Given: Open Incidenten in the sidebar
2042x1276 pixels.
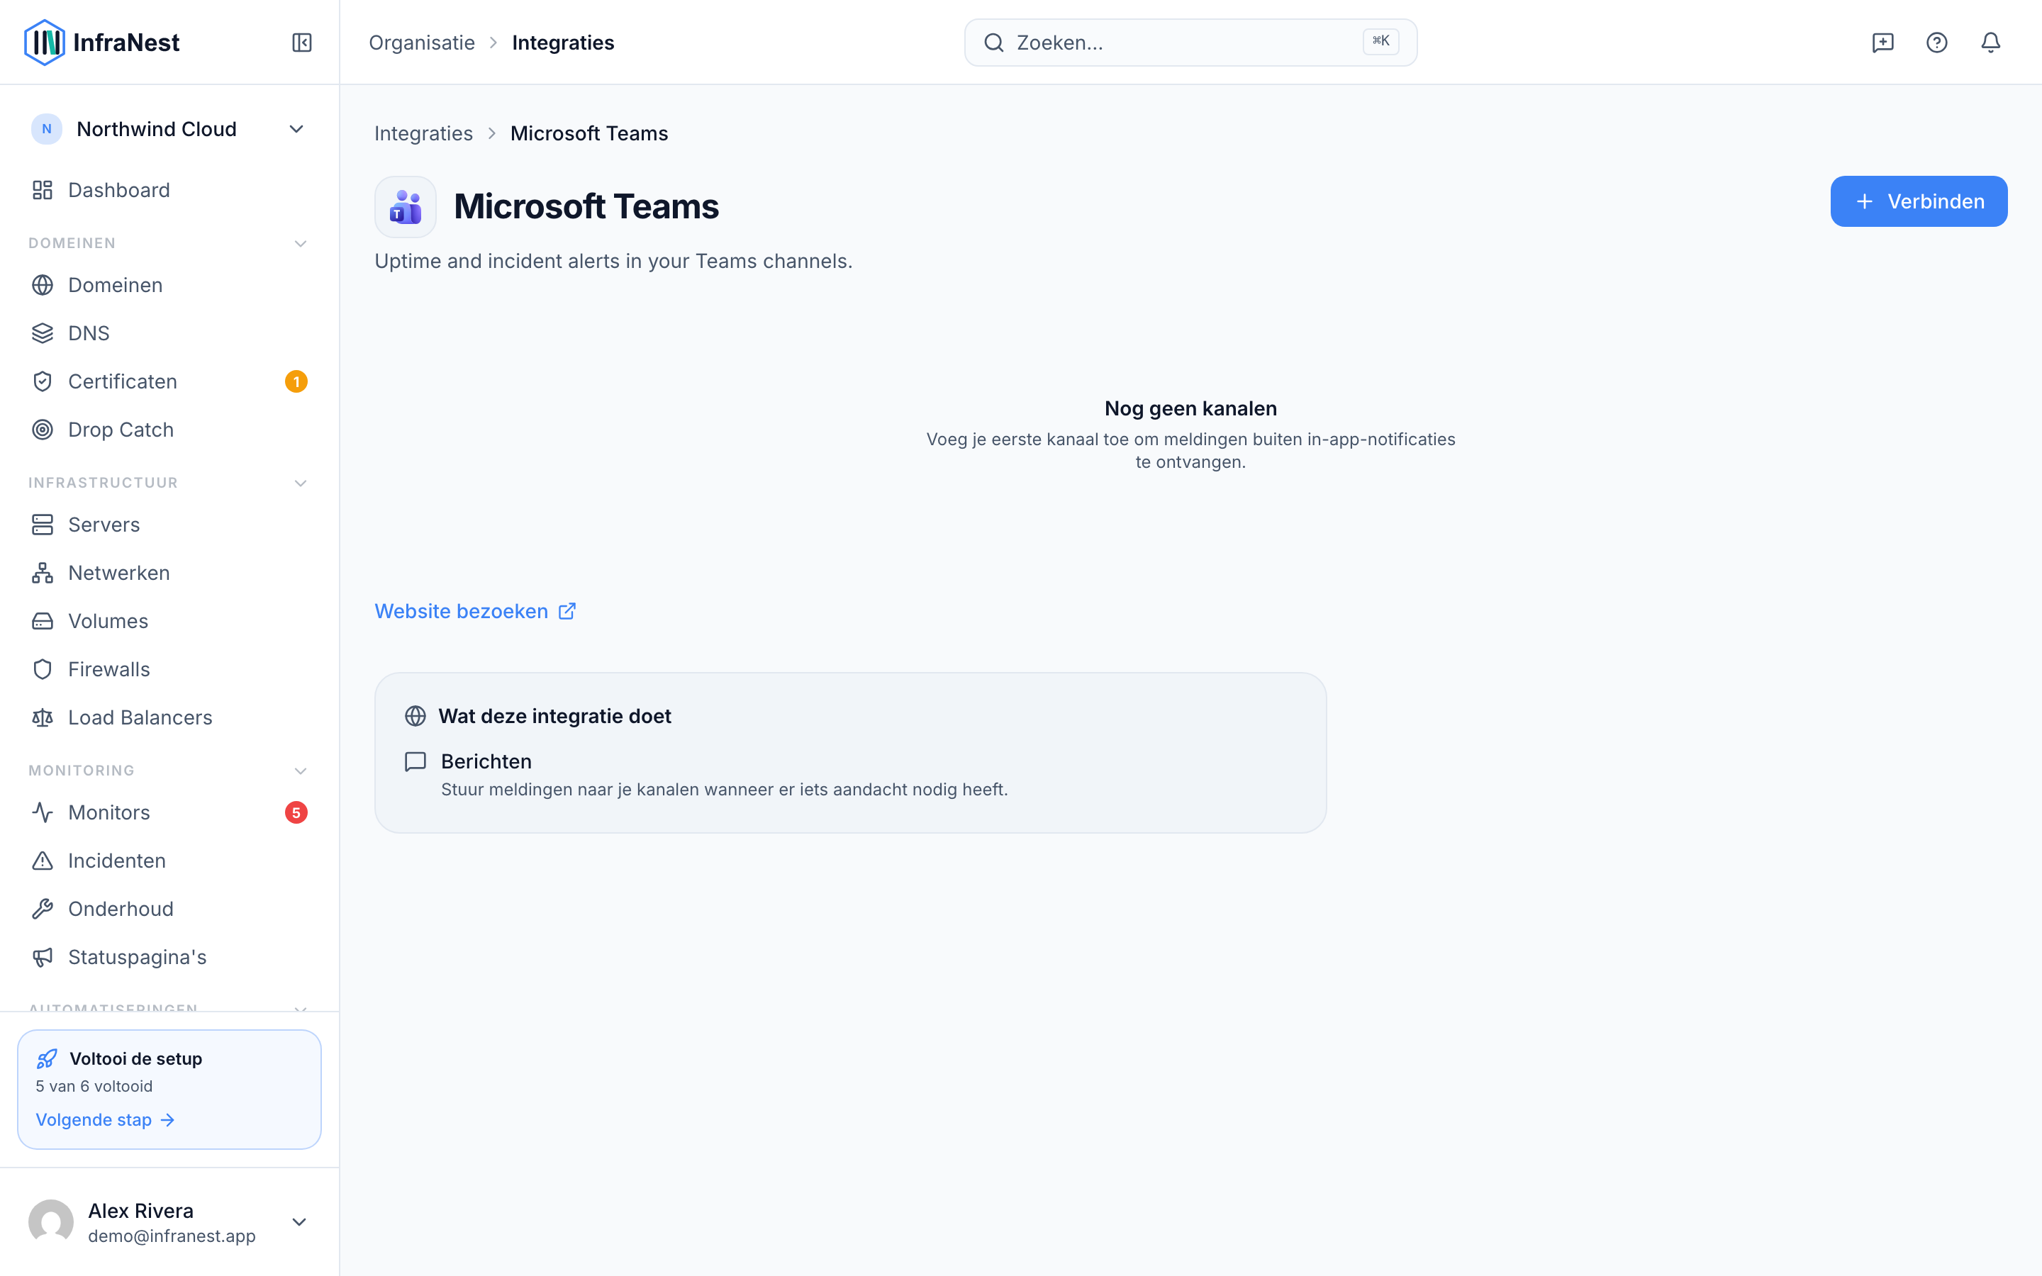Looking at the screenshot, I should (169, 861).
